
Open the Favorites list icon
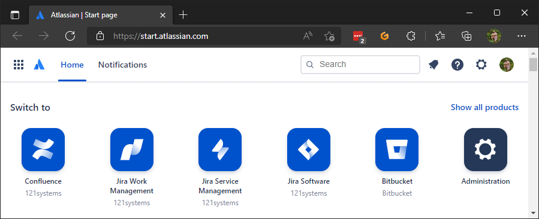440,36
